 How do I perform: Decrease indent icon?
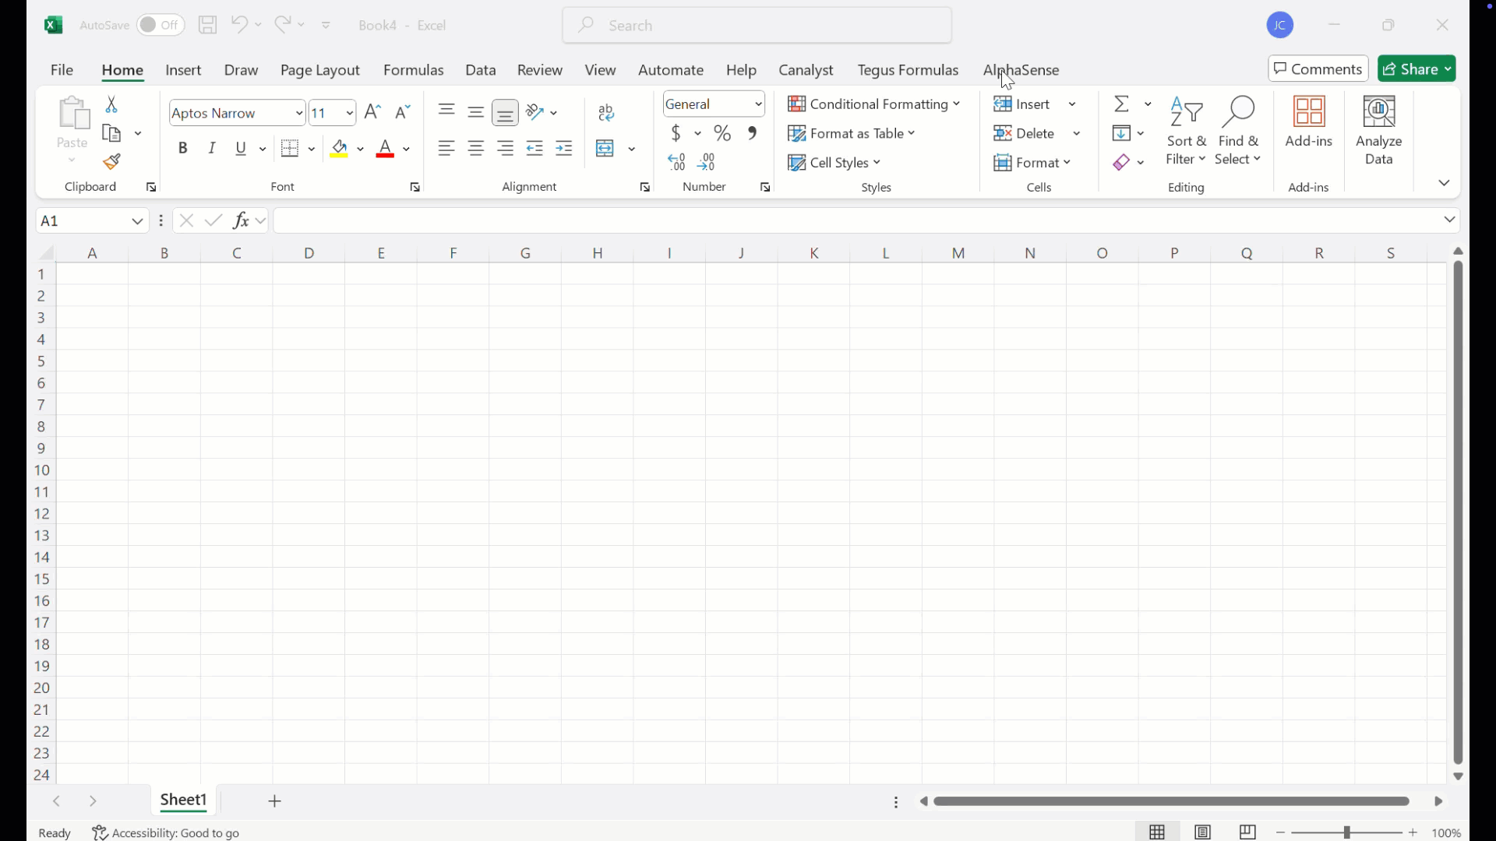(x=535, y=148)
